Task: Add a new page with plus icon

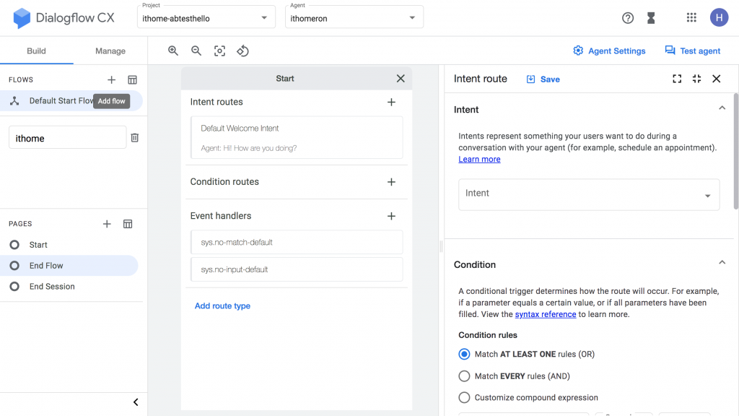Action: click(107, 224)
